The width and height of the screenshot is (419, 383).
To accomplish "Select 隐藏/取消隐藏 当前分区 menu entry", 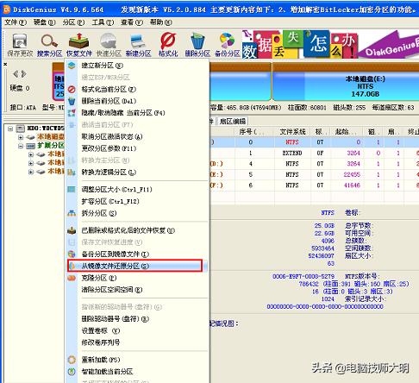I will (x=137, y=113).
